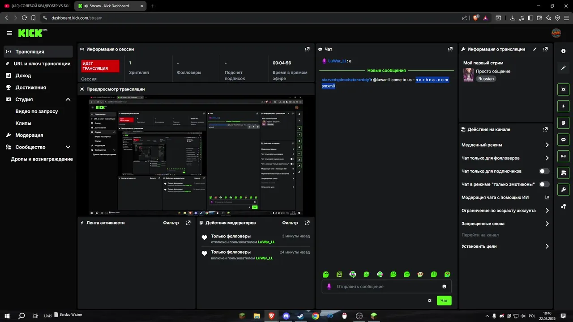
Task: Open moderator actions Фильтр dropdown
Action: [x=290, y=223]
